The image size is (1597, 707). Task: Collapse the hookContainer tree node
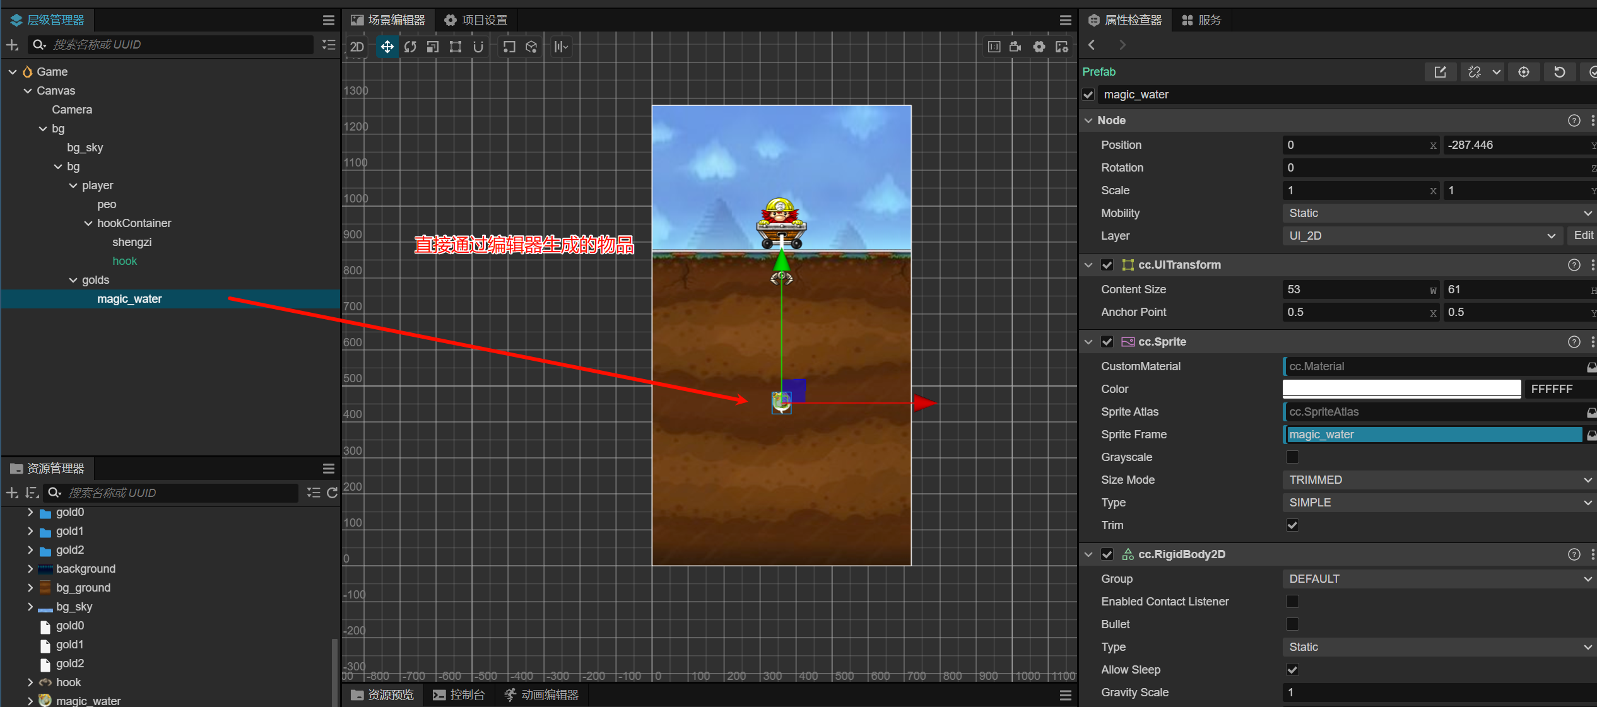(88, 223)
